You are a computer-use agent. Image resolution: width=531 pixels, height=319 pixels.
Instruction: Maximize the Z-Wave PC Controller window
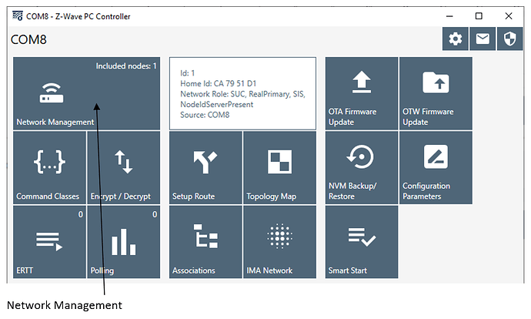pyautogui.click(x=479, y=15)
